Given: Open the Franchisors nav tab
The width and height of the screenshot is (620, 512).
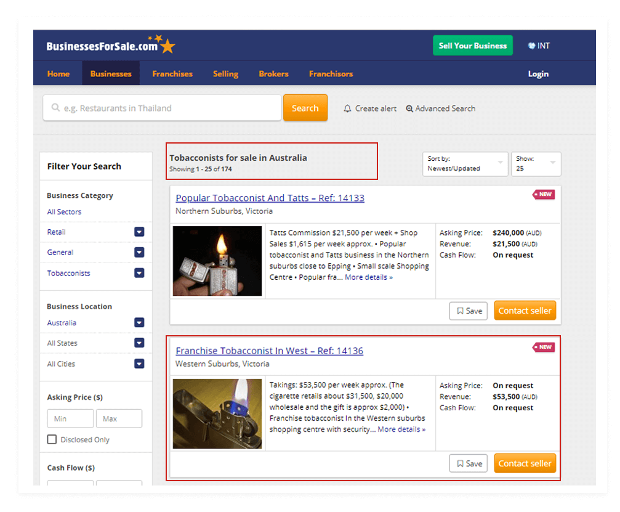Looking at the screenshot, I should pos(331,74).
